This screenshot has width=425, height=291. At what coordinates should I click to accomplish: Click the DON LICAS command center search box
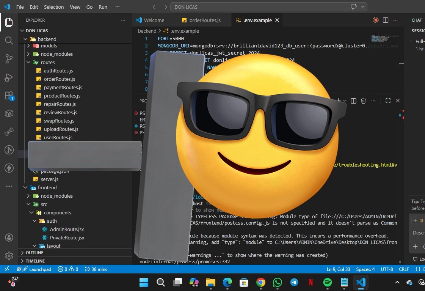pos(259,7)
